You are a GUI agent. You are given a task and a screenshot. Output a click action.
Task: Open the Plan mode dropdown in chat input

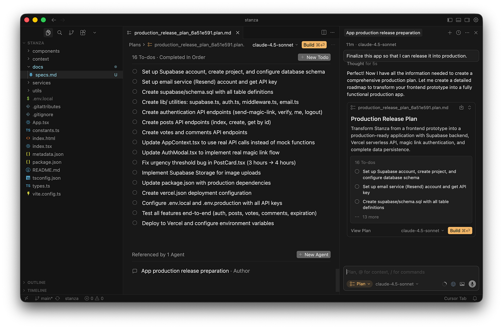(359, 284)
